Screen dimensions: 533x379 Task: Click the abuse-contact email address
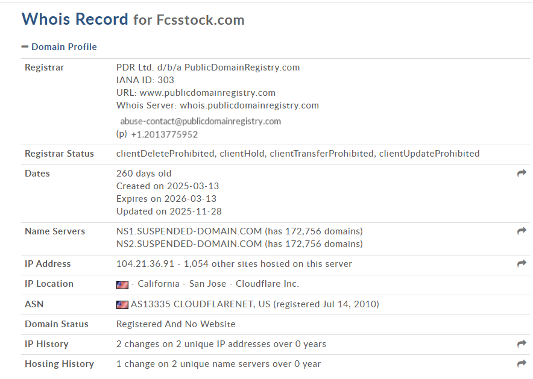(200, 121)
